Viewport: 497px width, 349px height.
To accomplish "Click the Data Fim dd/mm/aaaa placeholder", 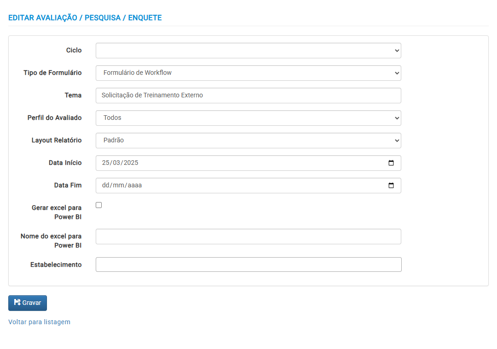I will click(121, 185).
